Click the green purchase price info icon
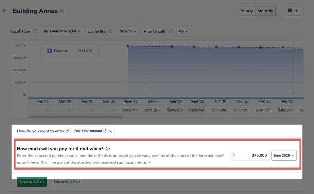Image resolution: width=314 pixels, height=194 pixels. pyautogui.click(x=108, y=149)
